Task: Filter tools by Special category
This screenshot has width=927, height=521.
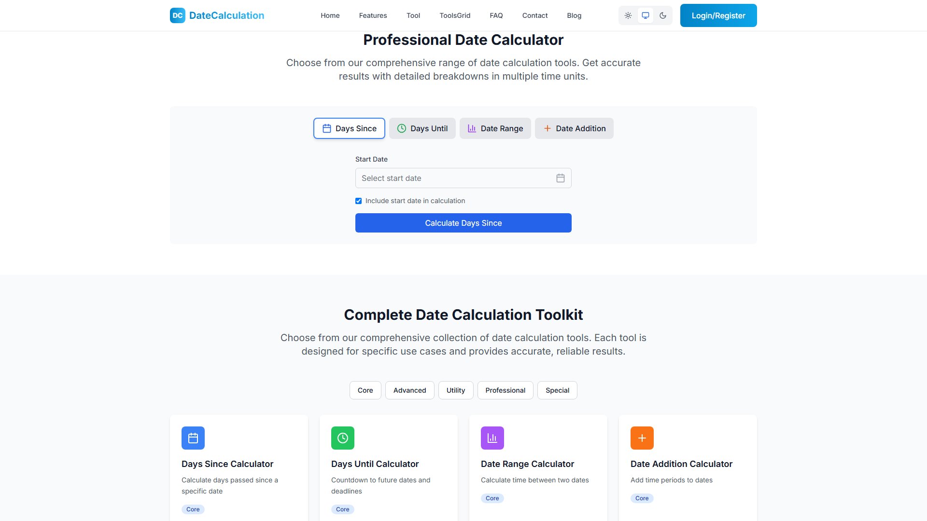Action: click(558, 390)
